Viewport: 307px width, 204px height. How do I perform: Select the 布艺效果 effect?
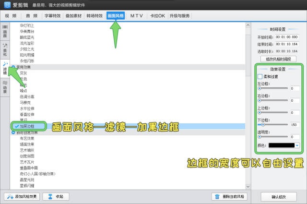click(27, 138)
